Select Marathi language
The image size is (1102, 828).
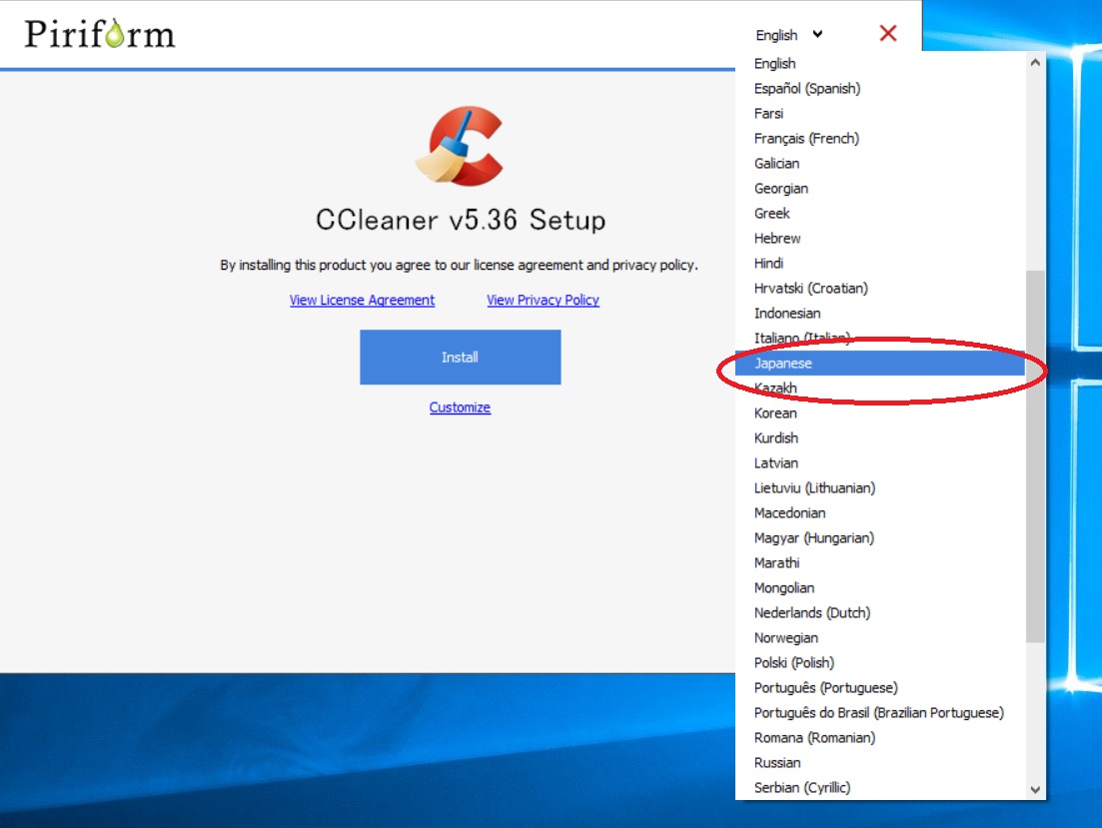880,562
